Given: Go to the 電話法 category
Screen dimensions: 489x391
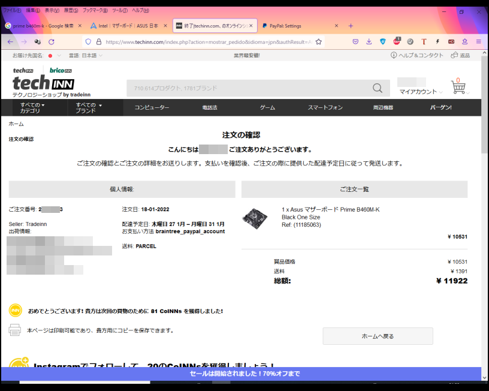Looking at the screenshot, I should 210,108.
